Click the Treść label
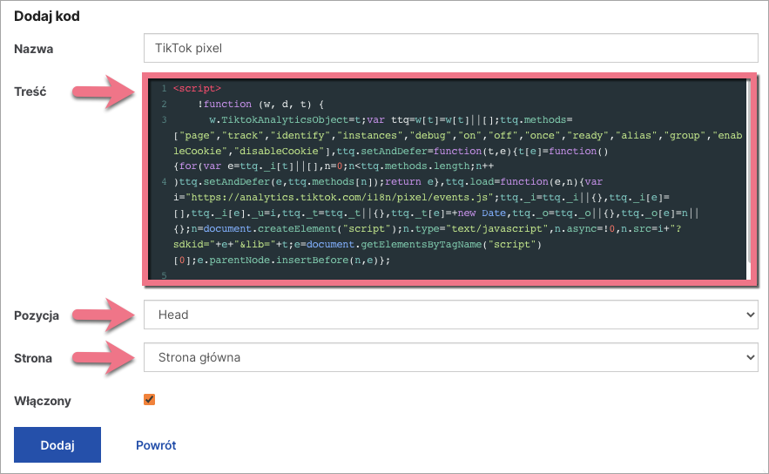The width and height of the screenshot is (769, 474). (30, 91)
